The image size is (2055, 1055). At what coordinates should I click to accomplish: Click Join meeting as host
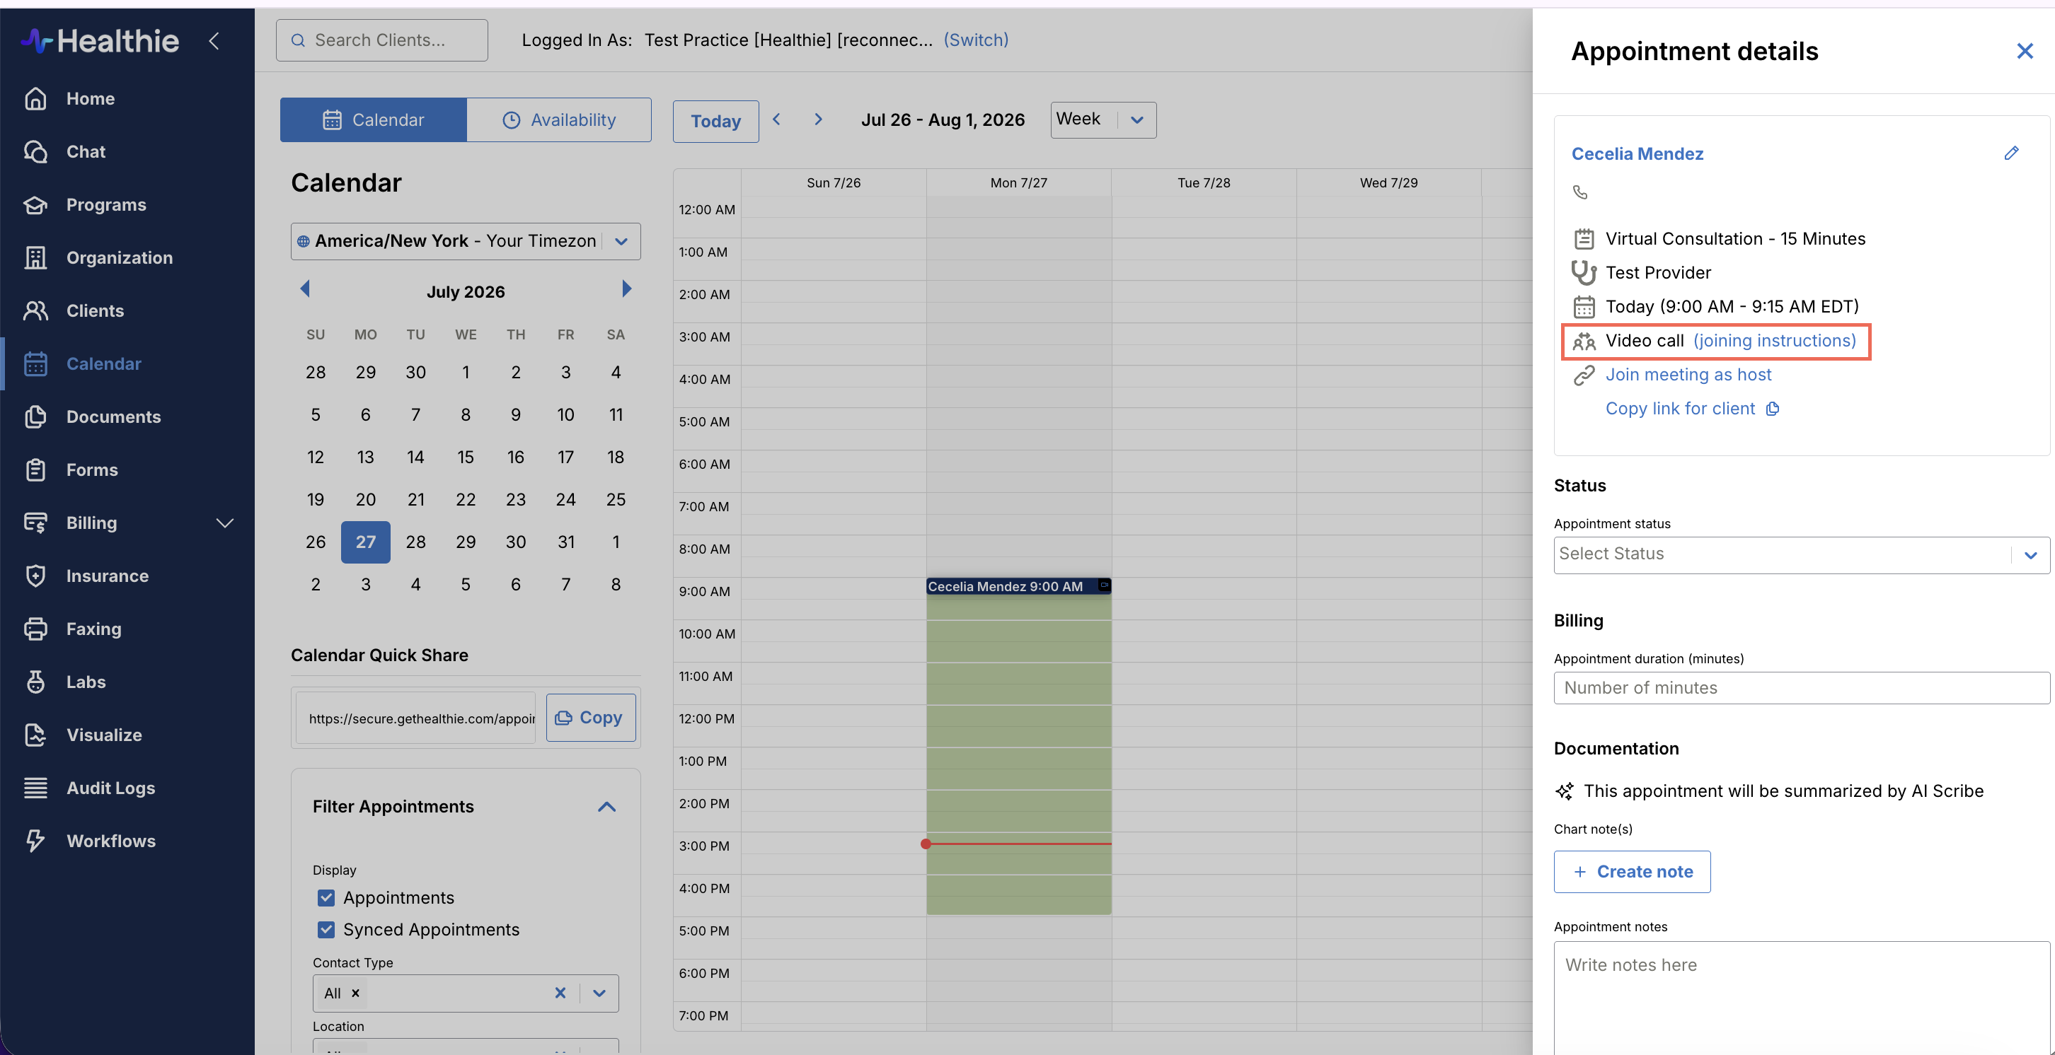pos(1688,375)
